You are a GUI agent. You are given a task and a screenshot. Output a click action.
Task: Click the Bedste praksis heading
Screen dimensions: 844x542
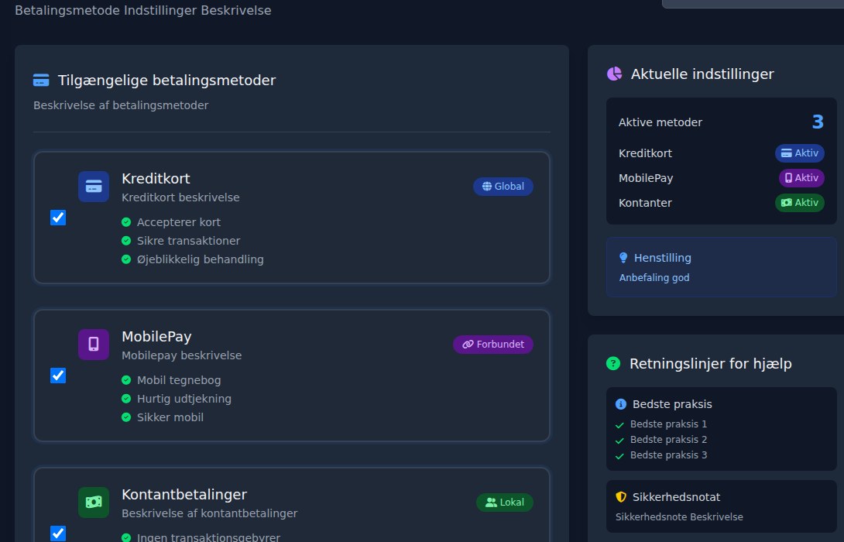[672, 404]
